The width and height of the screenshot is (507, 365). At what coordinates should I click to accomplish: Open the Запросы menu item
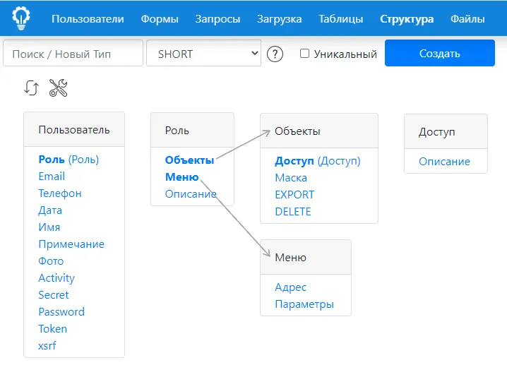click(x=217, y=19)
